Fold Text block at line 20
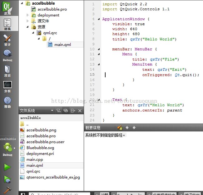Screen dimensions: 203x195 [99, 100]
